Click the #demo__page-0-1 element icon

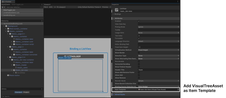10,34
